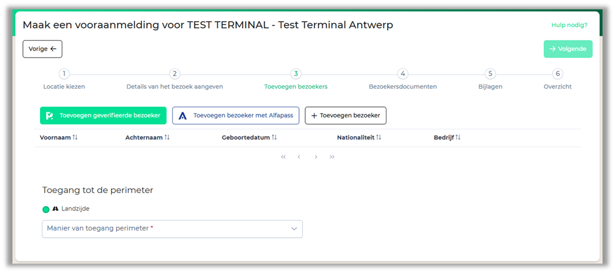
Task: Click step 1 Locatie kiezen
Action: tap(64, 74)
